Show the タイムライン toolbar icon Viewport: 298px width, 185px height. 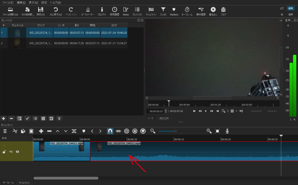(x=151, y=11)
